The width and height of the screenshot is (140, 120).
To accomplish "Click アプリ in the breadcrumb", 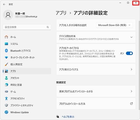I will tap(61, 13).
